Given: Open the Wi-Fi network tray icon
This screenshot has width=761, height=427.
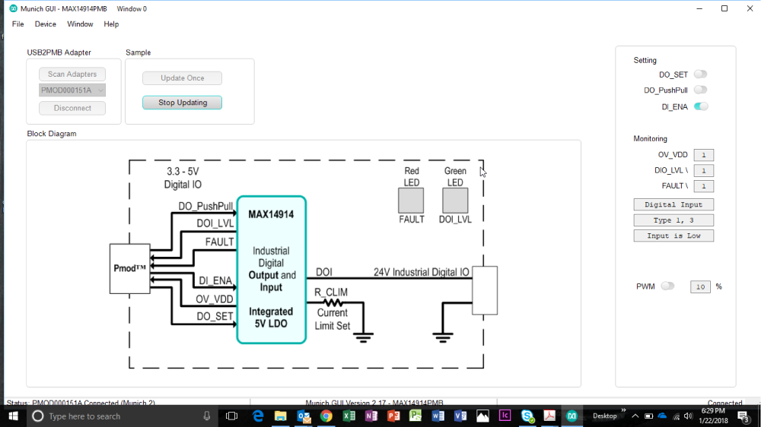Looking at the screenshot, I should (x=677, y=416).
